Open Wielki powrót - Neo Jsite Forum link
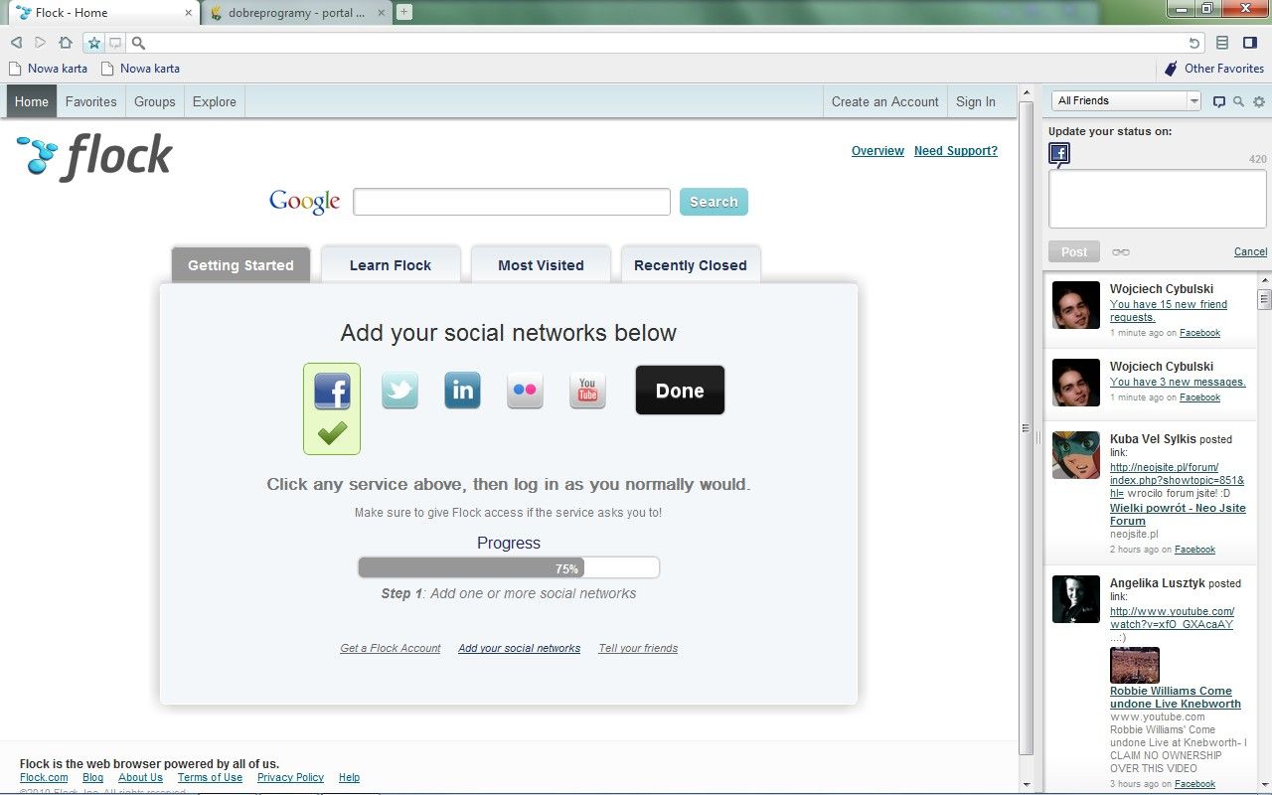The image size is (1272, 795). (1178, 514)
